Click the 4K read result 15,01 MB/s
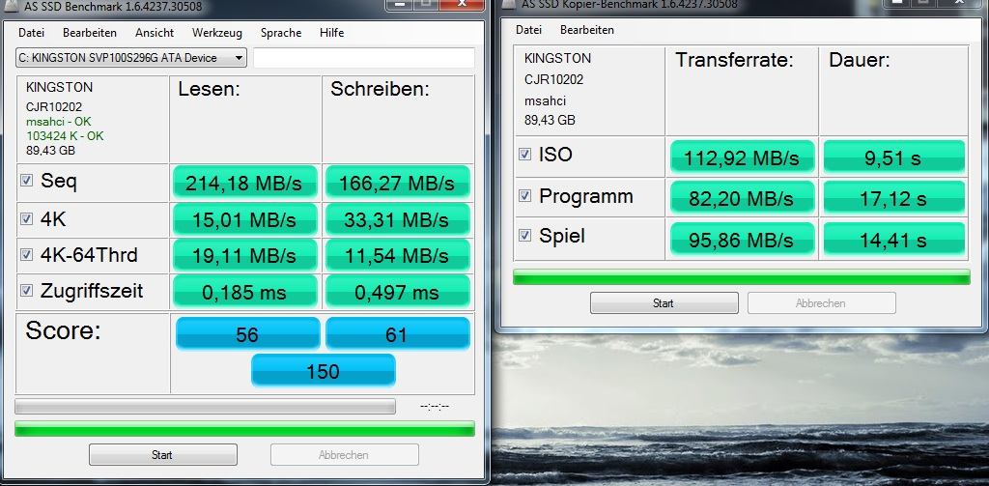This screenshot has height=486, width=989. [244, 219]
